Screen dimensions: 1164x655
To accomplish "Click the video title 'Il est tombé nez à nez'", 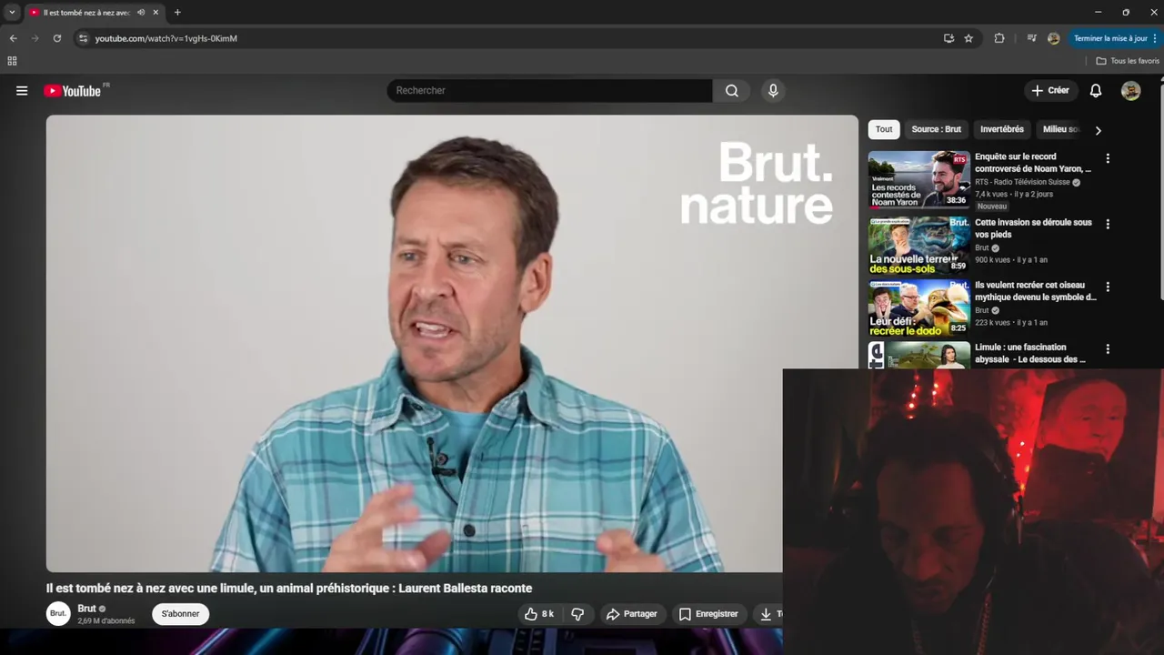I will pos(289,589).
